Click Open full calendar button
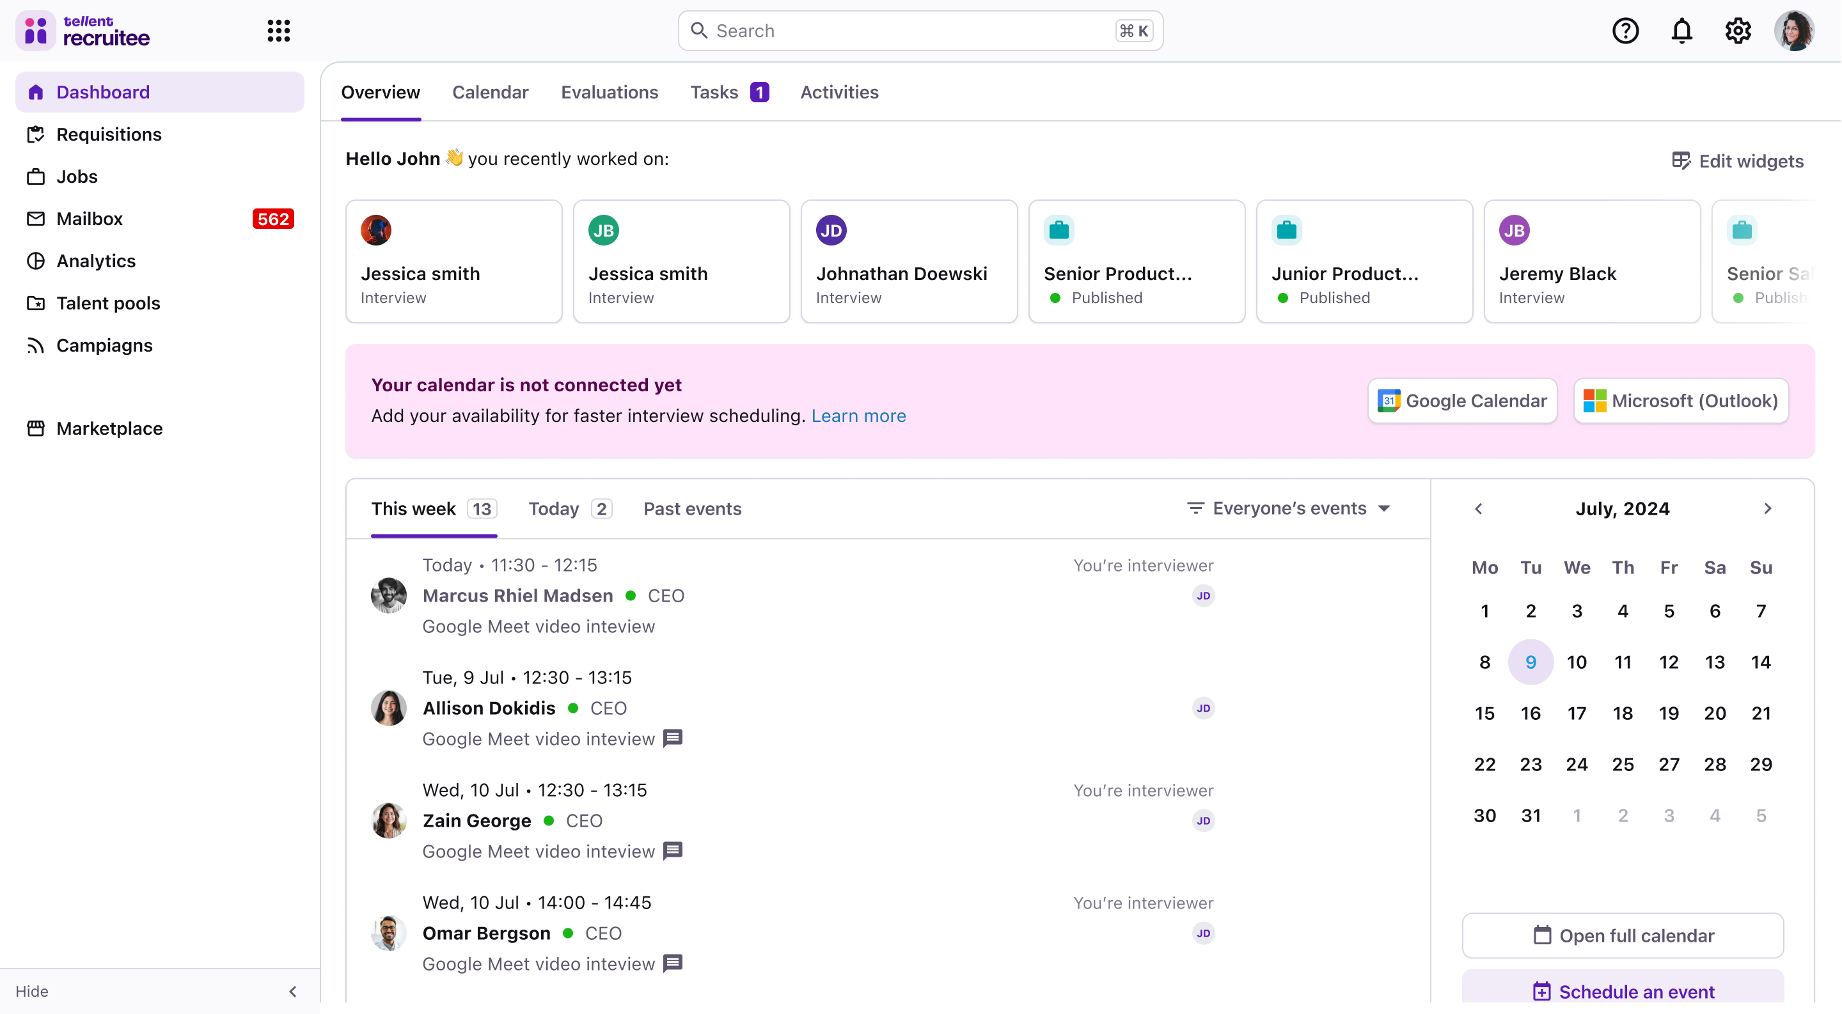Viewport: 1842px width, 1014px height. coord(1623,935)
